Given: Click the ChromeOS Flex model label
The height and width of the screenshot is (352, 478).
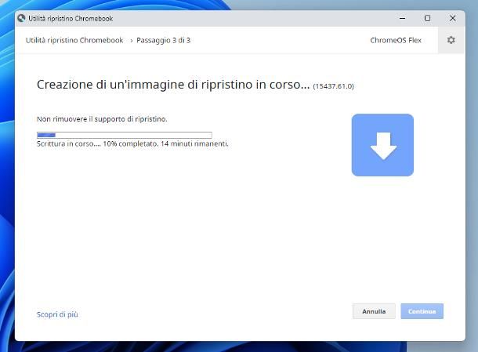Looking at the screenshot, I should click(x=396, y=40).
